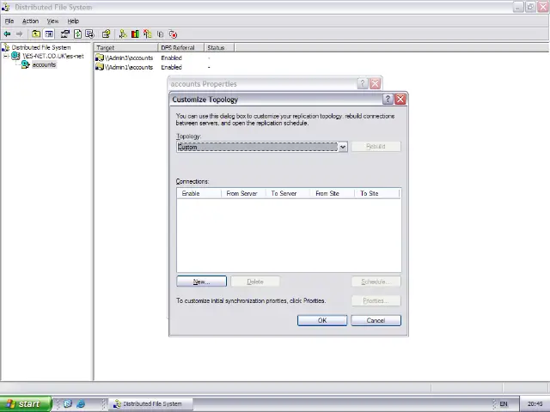Click the To Site column header
This screenshot has width=550, height=412.
(377, 193)
